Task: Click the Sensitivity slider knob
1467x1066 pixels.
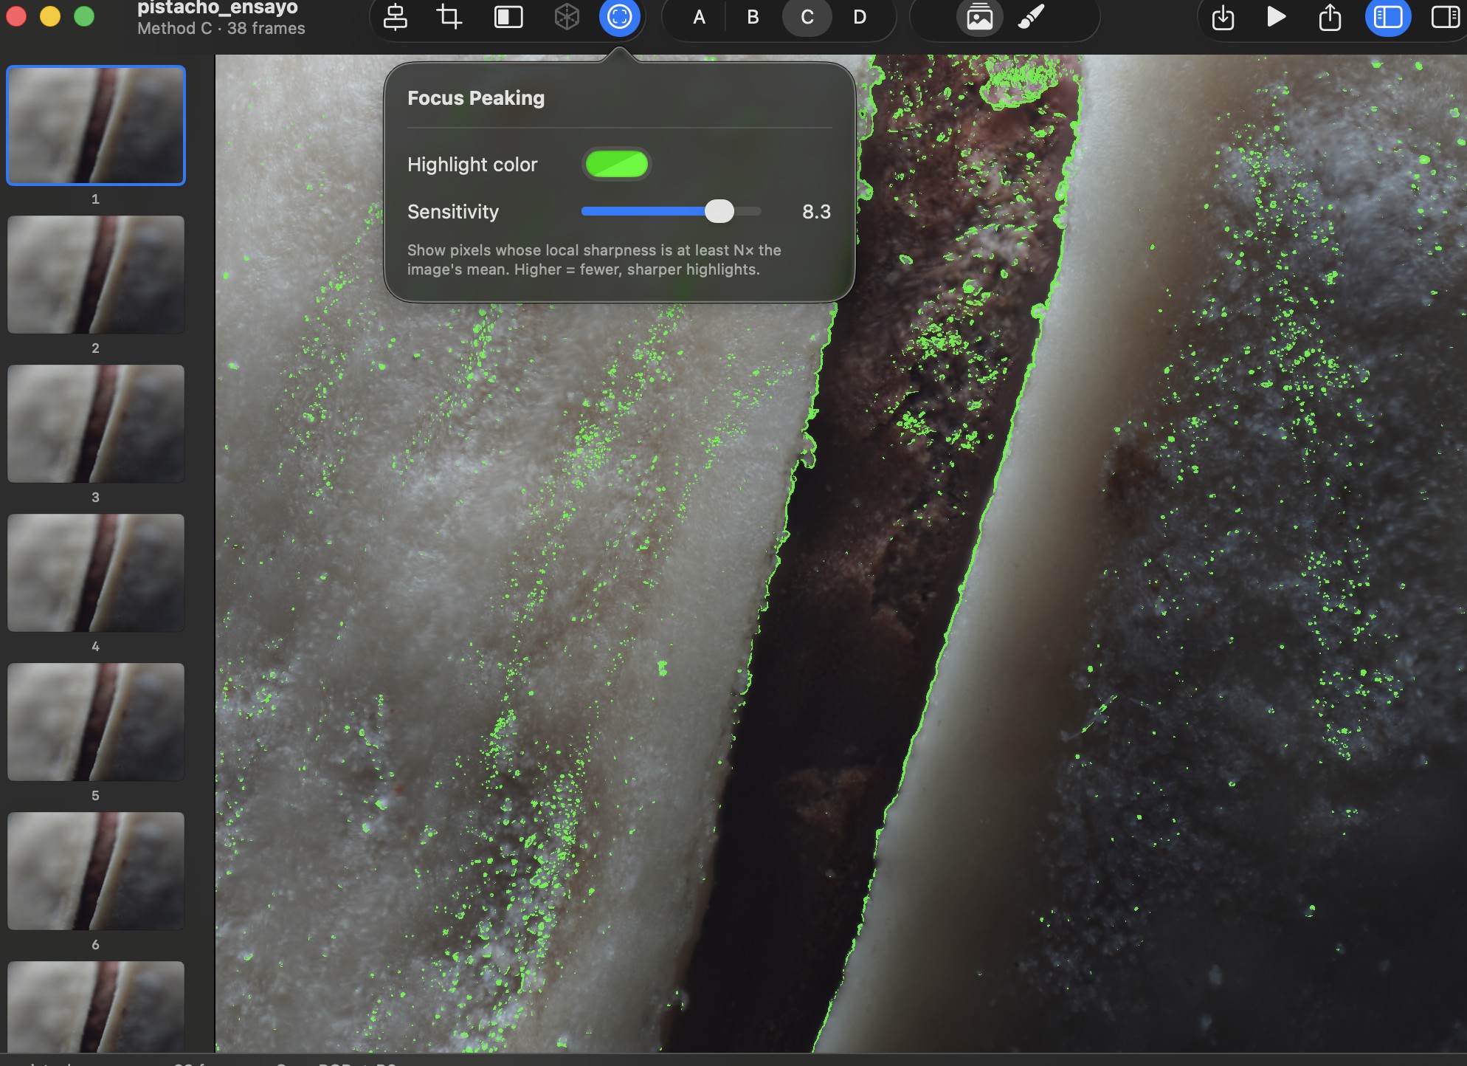Action: [x=719, y=211]
